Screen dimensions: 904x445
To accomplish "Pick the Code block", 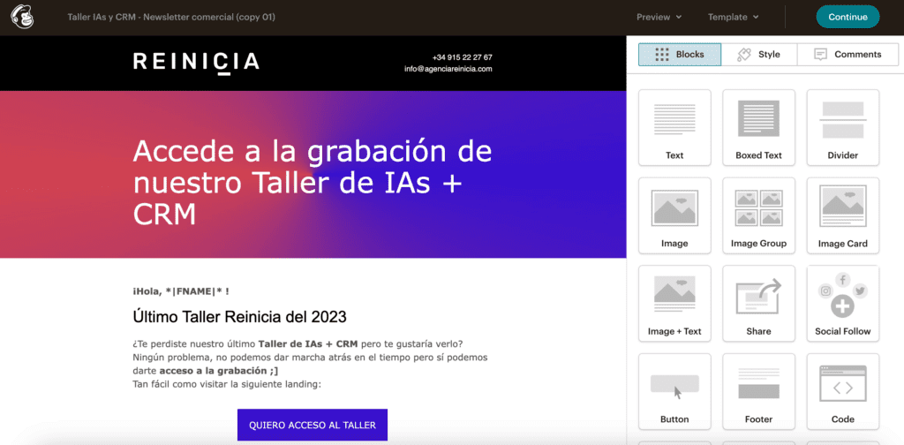I will pos(842,391).
